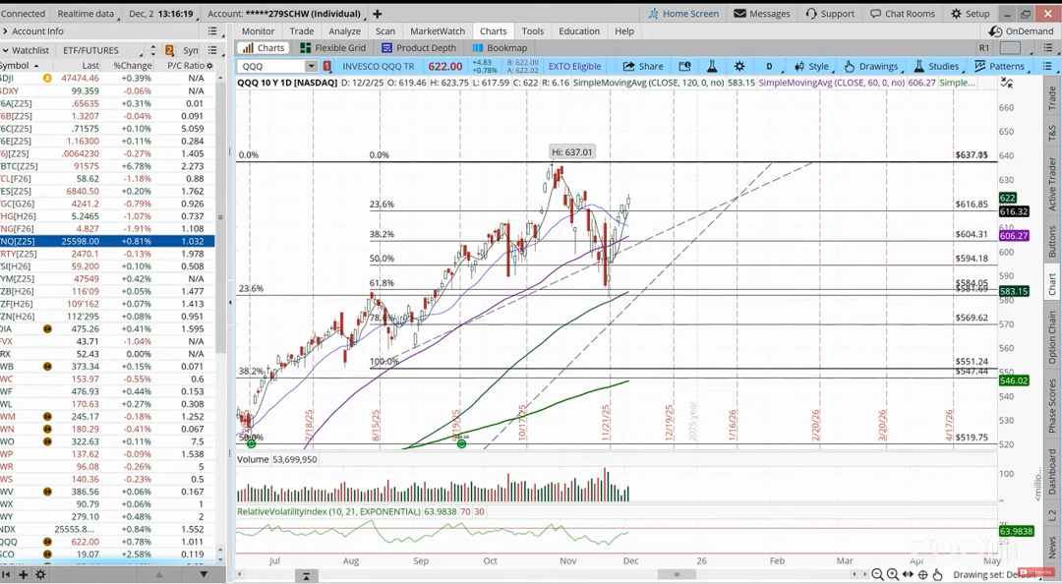Select the crosshair cursor icon
Image resolution: width=1062 pixels, height=584 pixels.
coord(922,574)
